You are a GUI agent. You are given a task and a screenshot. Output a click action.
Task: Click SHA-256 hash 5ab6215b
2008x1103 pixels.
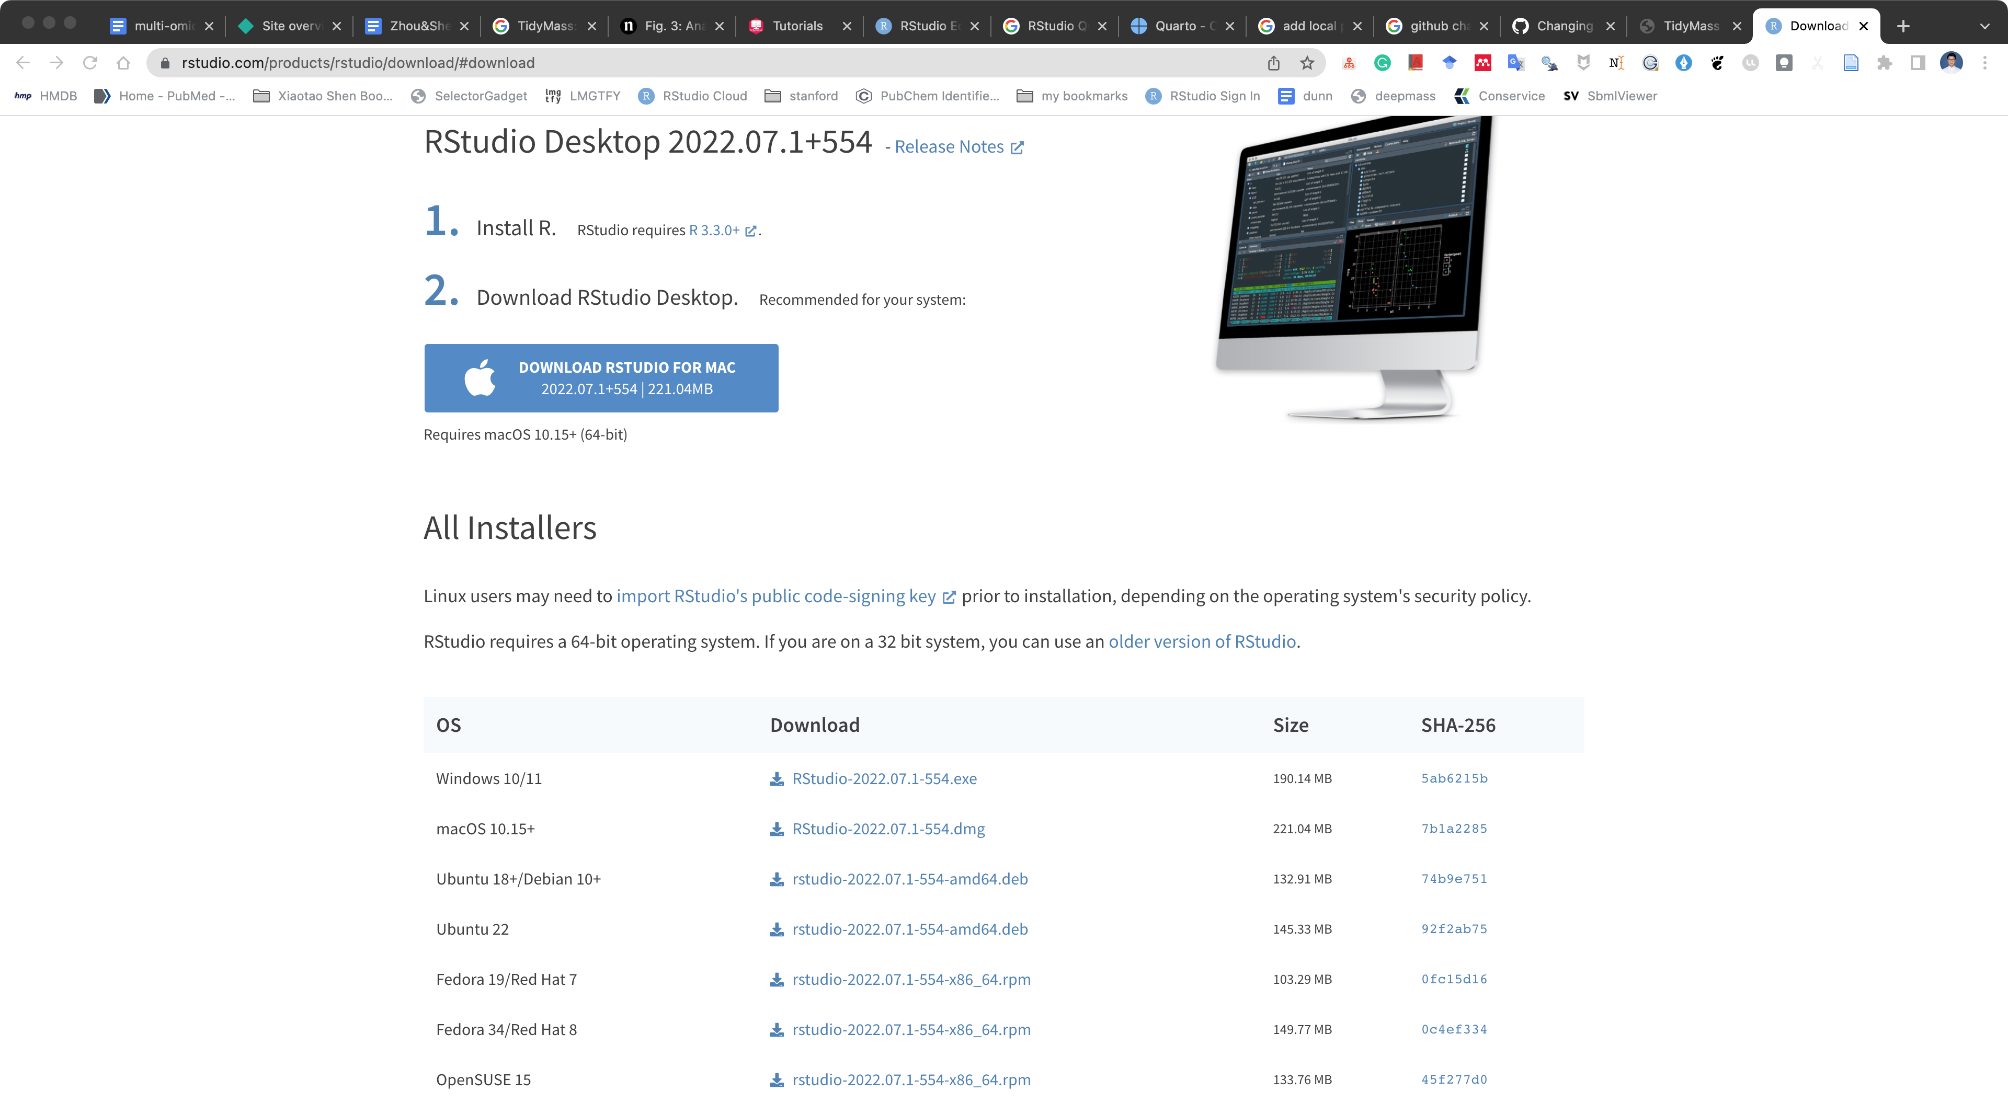1454,779
